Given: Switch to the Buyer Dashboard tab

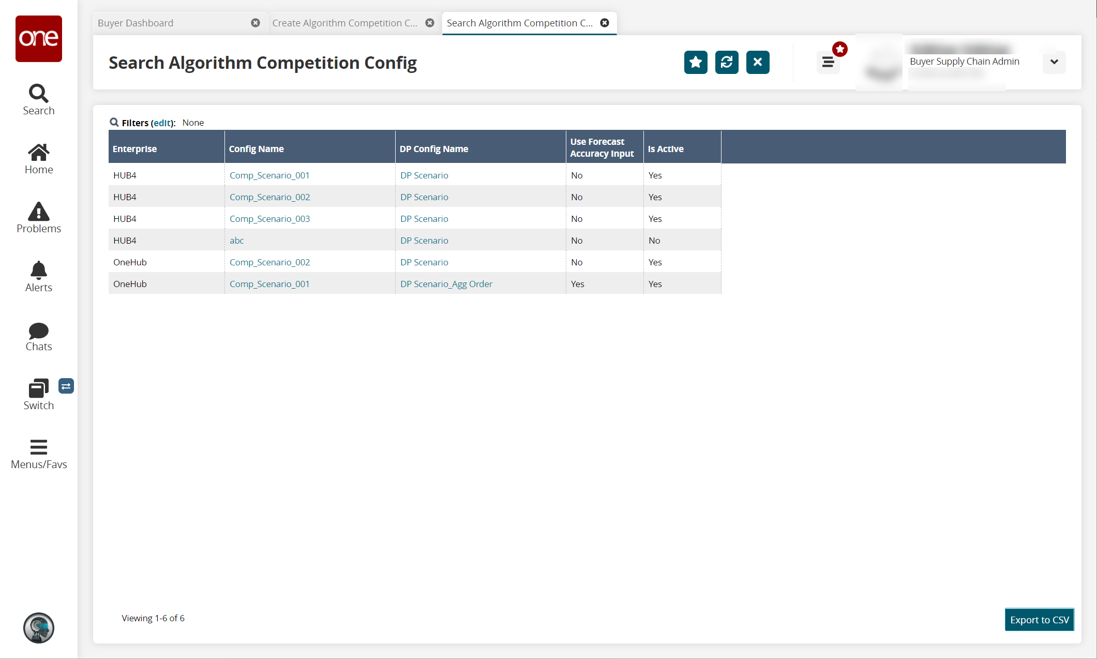Looking at the screenshot, I should point(136,23).
